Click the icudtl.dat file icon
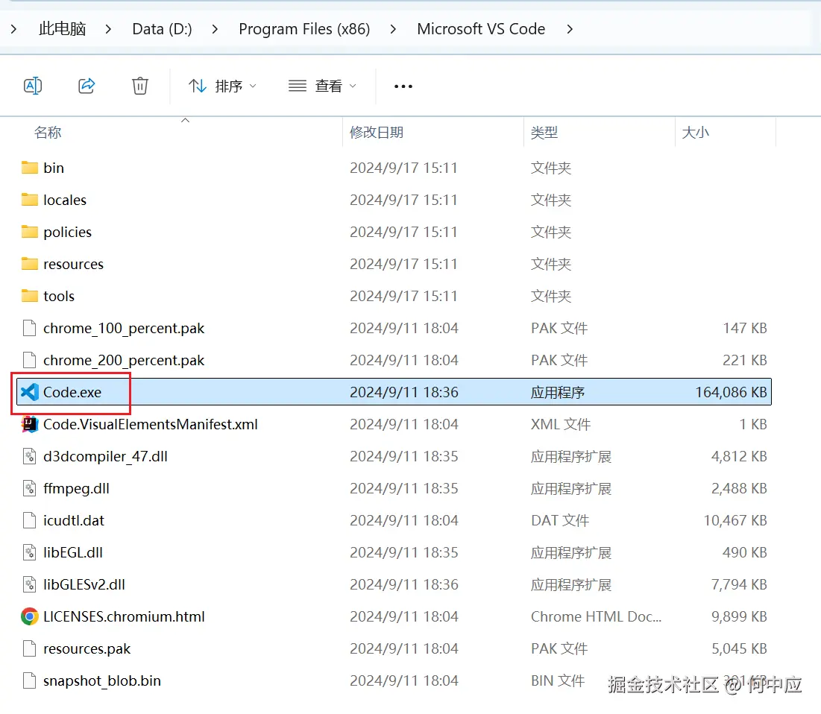This screenshot has height=714, width=821. 29,519
